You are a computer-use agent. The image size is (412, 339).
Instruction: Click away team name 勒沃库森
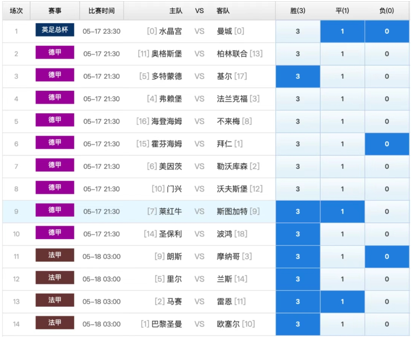click(x=232, y=167)
